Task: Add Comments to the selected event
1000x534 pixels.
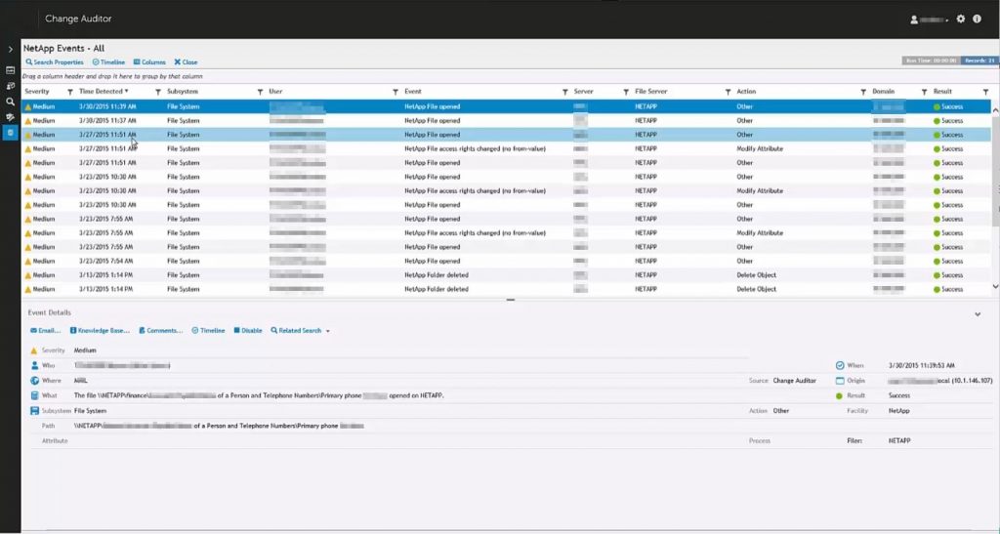Action: pyautogui.click(x=160, y=331)
